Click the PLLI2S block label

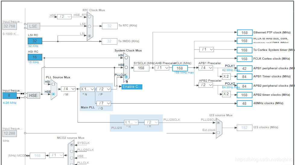point(116,128)
